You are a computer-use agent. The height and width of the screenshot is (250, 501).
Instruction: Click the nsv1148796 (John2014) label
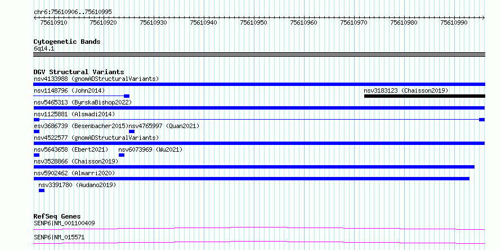[69, 90]
